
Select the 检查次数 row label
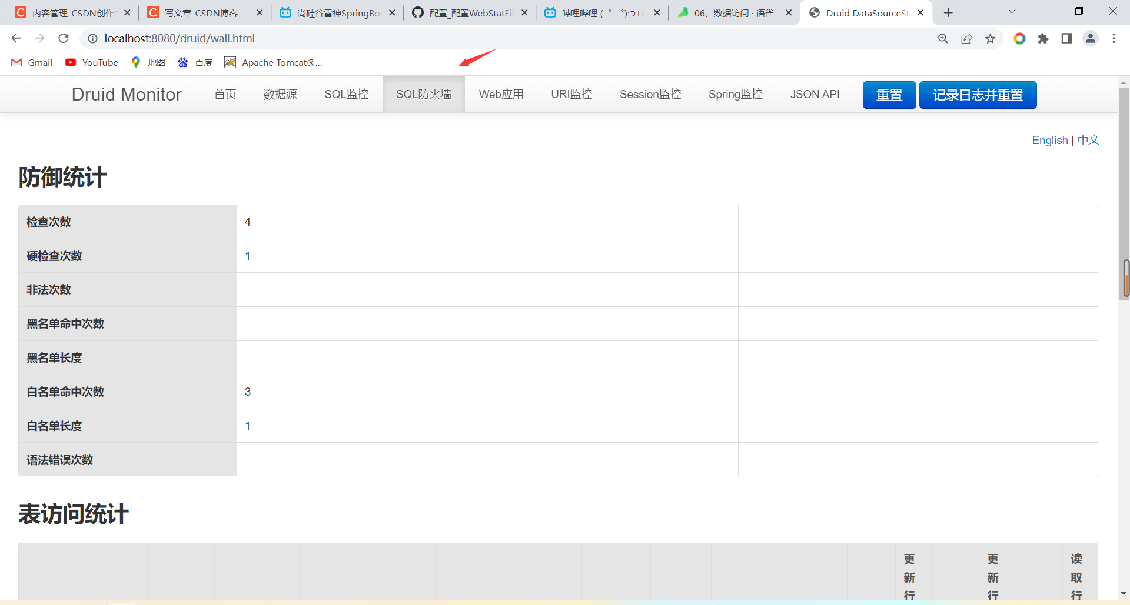(x=49, y=222)
